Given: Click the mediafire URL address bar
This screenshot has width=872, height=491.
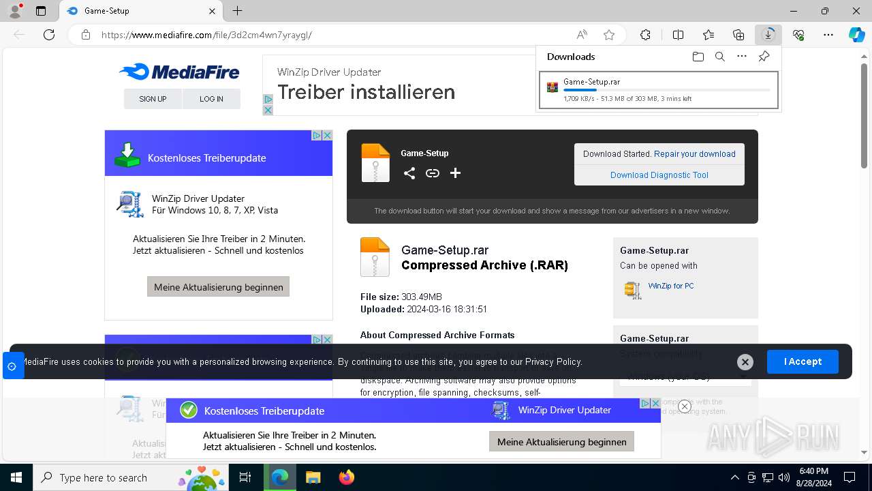Looking at the screenshot, I should coord(327,35).
